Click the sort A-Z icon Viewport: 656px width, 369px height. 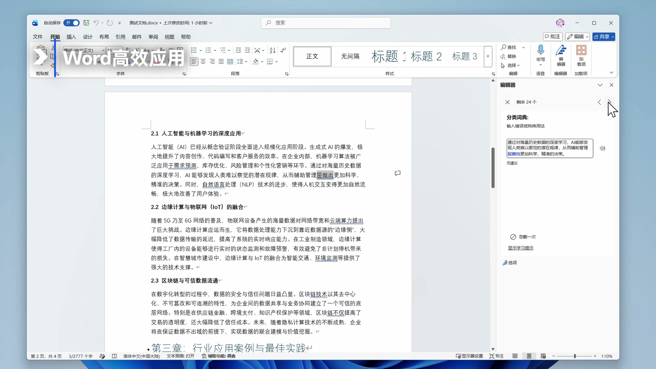pos(273,51)
